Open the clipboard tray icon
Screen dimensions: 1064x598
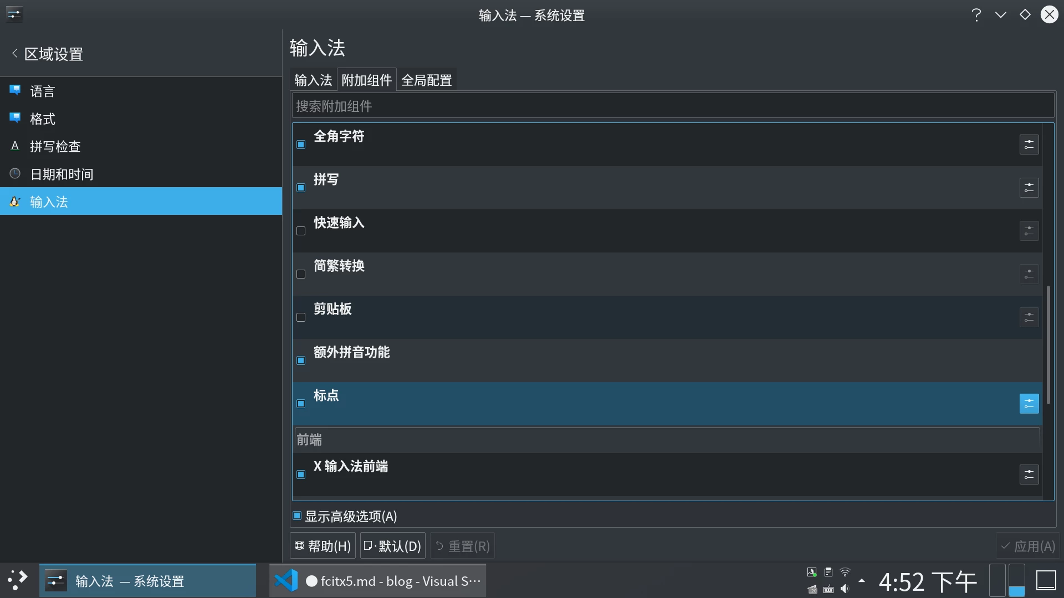(828, 573)
